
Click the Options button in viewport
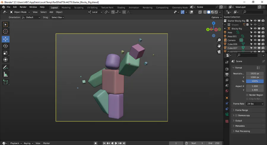(x=216, y=17)
